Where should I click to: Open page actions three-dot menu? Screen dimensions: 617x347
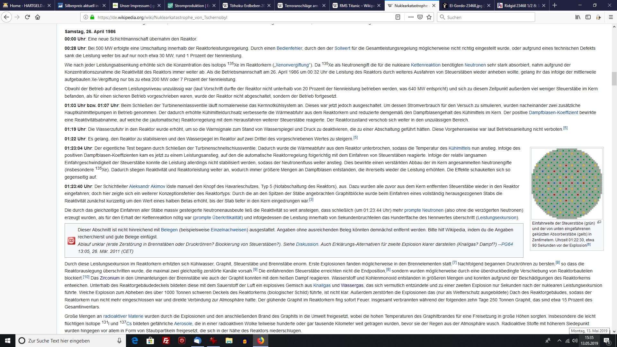411,17
